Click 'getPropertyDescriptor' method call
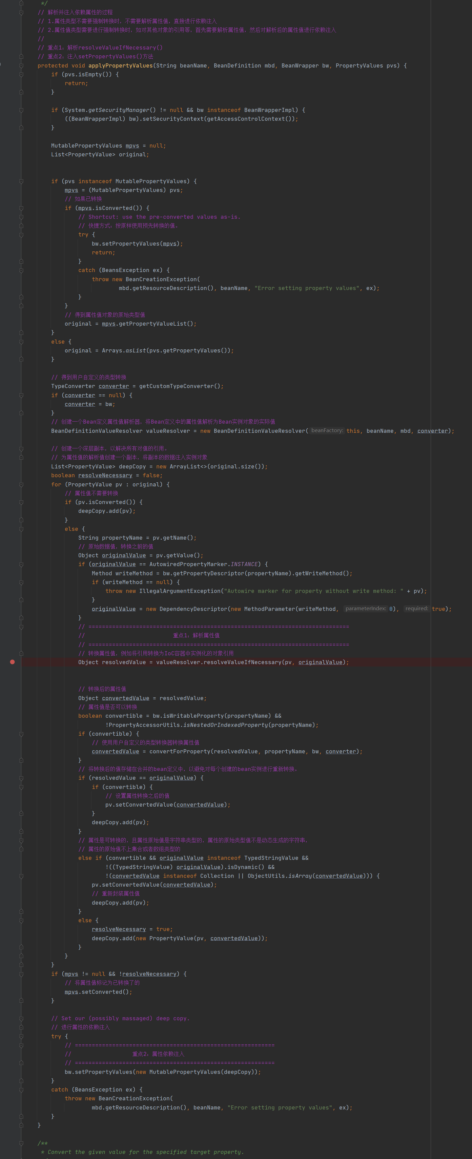472x1159 pixels. click(208, 573)
